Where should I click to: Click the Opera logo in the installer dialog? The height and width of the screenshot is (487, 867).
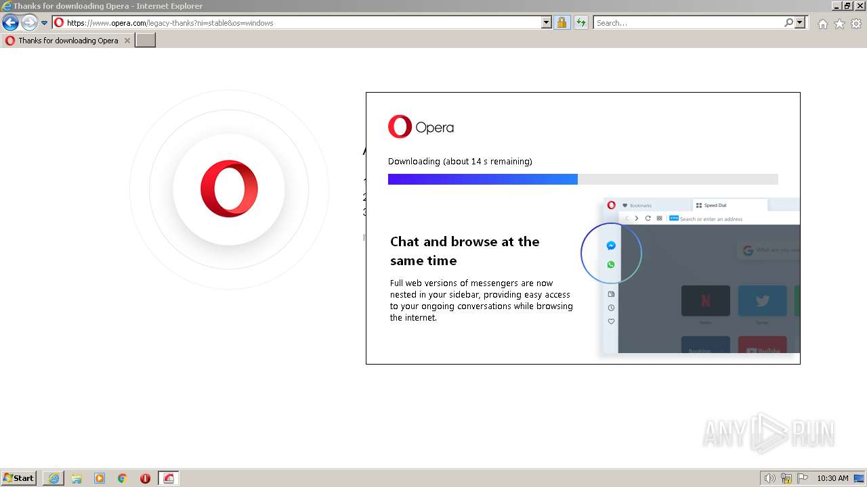(421, 126)
